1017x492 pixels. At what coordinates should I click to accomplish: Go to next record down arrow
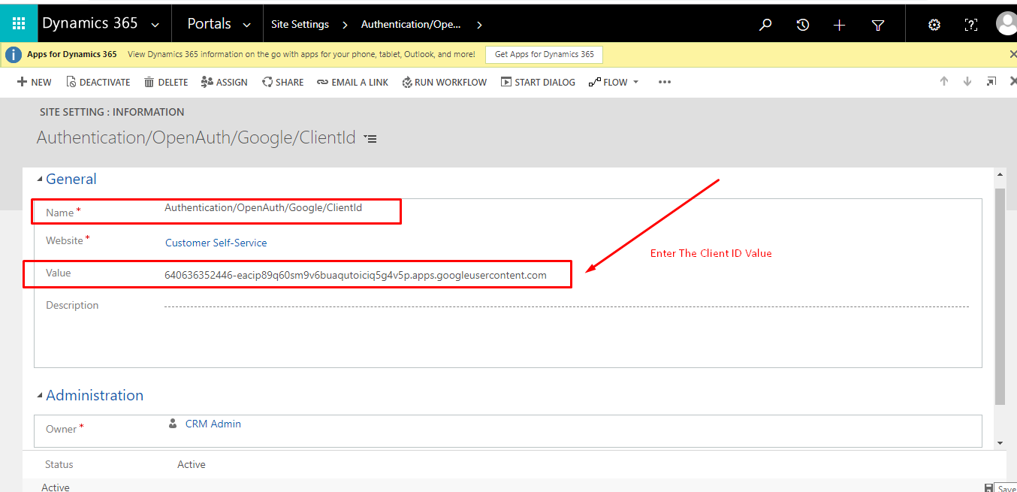(967, 81)
